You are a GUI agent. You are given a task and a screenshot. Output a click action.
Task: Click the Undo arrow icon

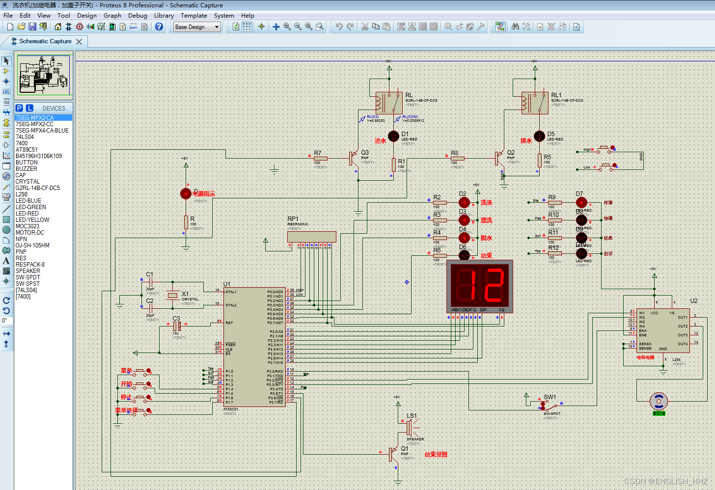pos(339,27)
